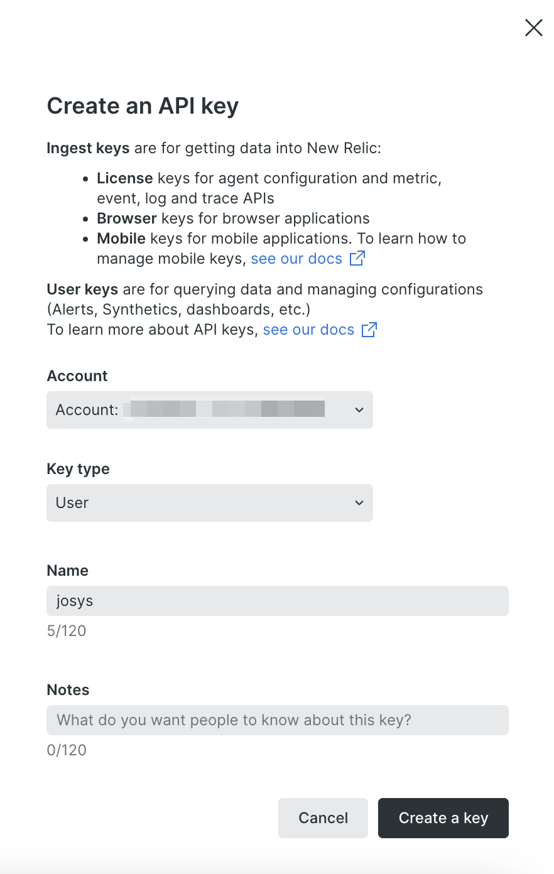Follow 'see our docs' link about API keys
Screen dimensions: 554x874
pos(308,330)
